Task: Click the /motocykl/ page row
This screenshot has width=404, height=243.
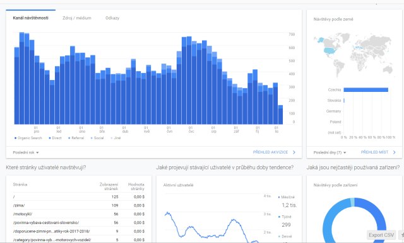Action: [79, 214]
